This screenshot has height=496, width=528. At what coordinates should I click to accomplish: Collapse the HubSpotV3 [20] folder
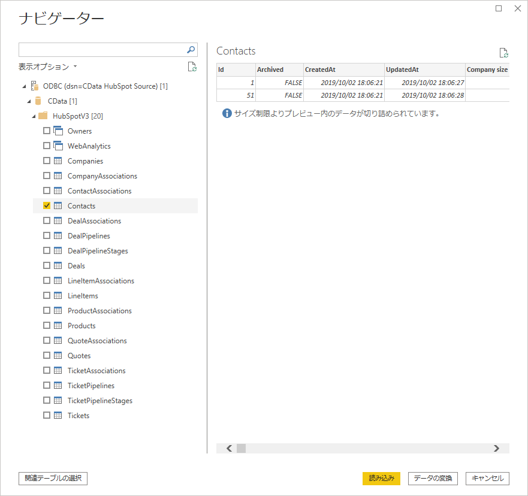[x=34, y=116]
